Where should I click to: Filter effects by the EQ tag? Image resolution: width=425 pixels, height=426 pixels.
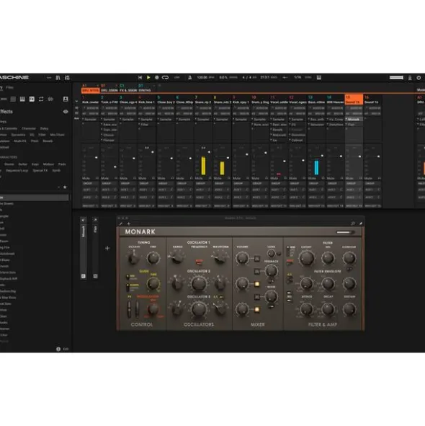click(32, 135)
